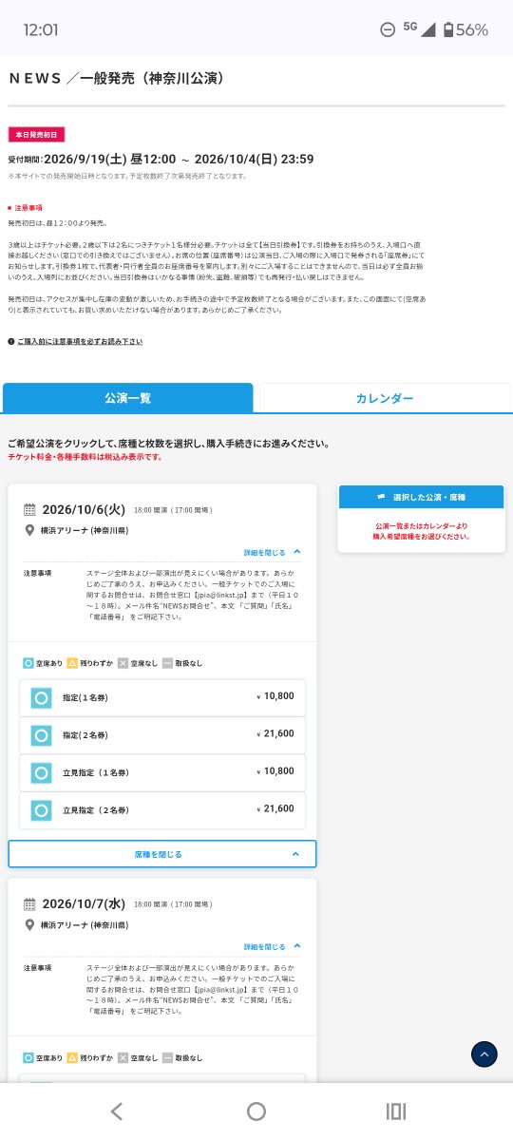Select 指定(2名券) ticket at ¥21,600
The image size is (513, 1140).
[x=162, y=735]
